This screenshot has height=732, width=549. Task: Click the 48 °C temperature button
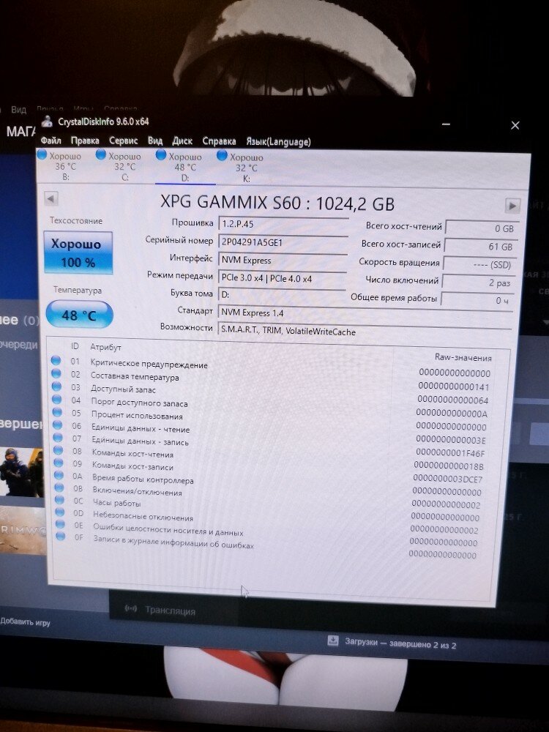(x=79, y=315)
